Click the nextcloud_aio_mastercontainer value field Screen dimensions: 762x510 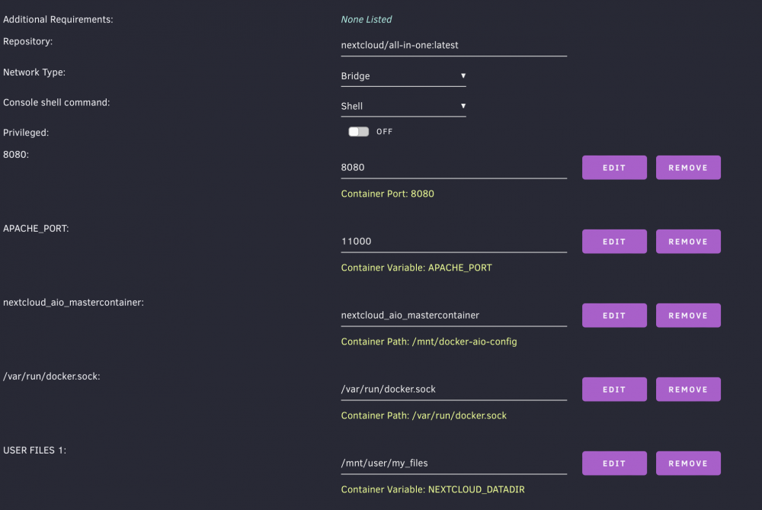pos(454,316)
